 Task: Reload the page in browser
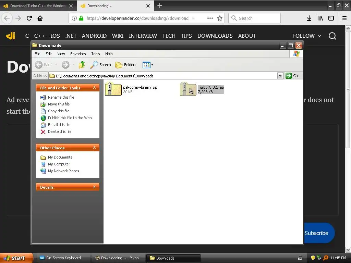click(29, 18)
